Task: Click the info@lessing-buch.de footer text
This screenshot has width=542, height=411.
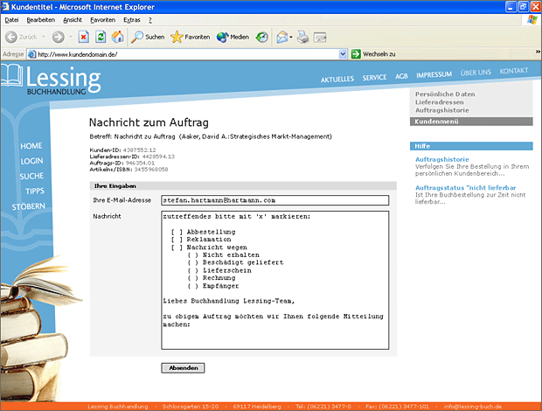Action: pos(473,407)
